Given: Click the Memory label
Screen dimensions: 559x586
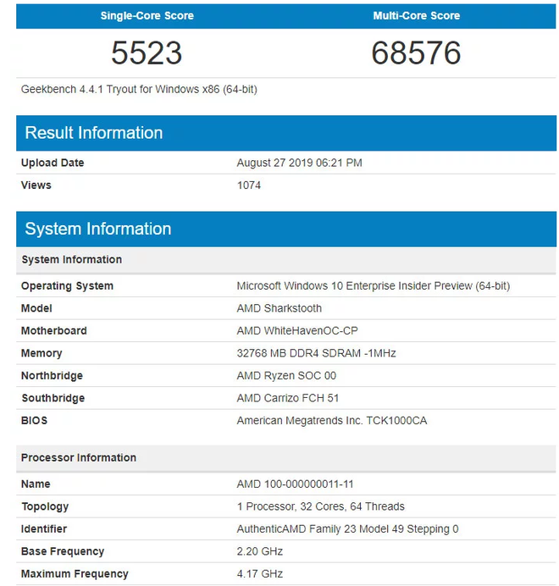Looking at the screenshot, I should pyautogui.click(x=42, y=353).
